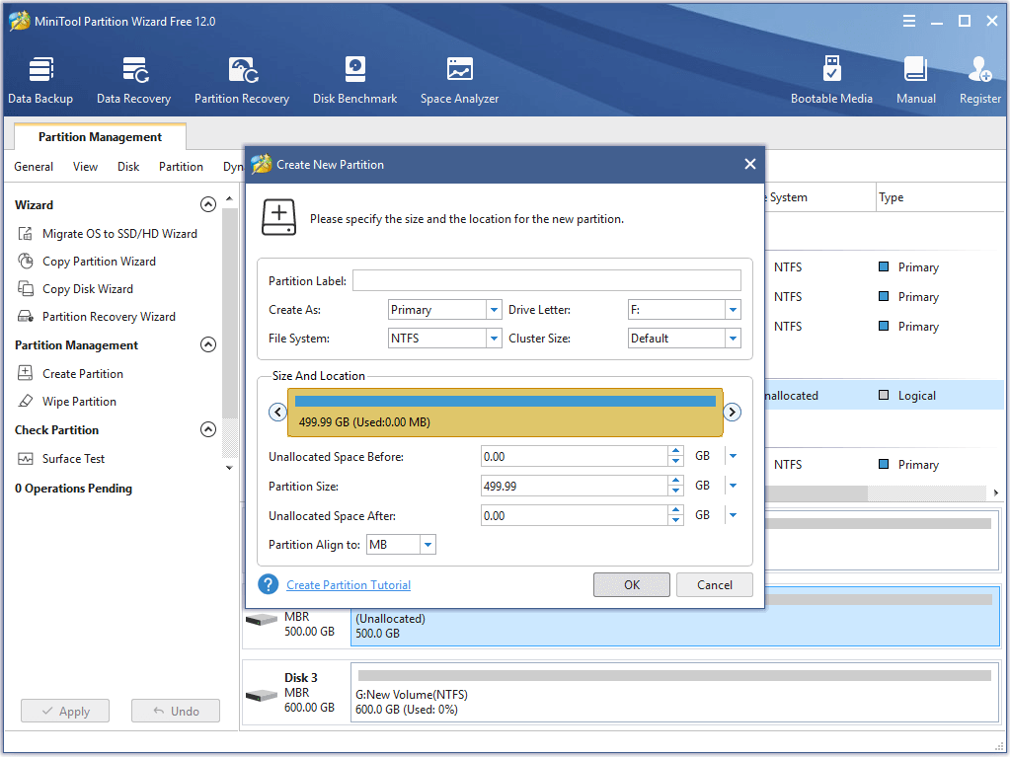Click Surface Test in sidebar
Screen dimensions: 1010x757
click(73, 459)
